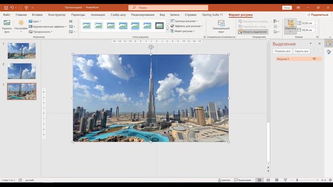Open Граница рисунка border dropdown
The image size is (333, 187).
[184, 21]
